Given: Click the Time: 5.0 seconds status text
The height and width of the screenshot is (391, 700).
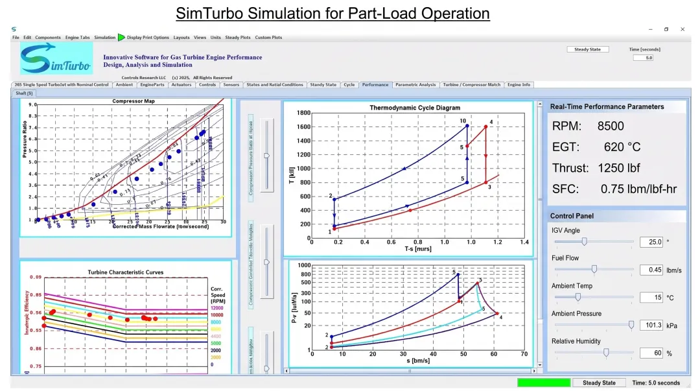Looking at the screenshot, I should (656, 383).
